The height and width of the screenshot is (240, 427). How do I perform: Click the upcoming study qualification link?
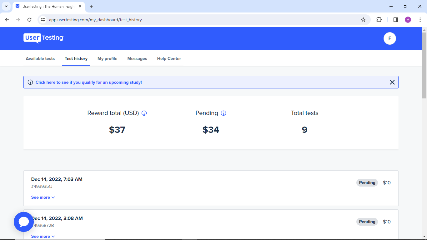click(x=88, y=82)
